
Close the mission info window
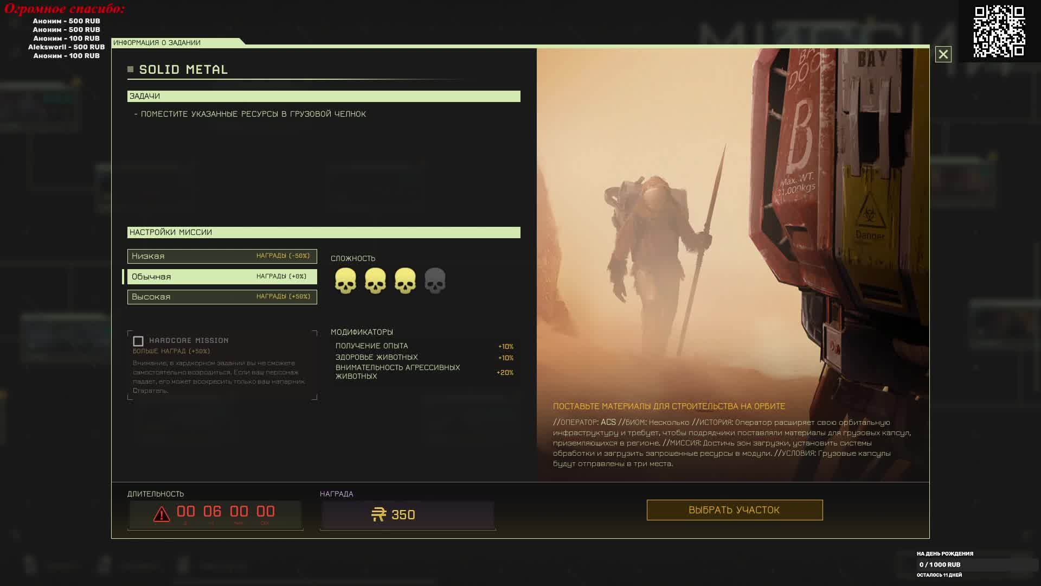943,54
